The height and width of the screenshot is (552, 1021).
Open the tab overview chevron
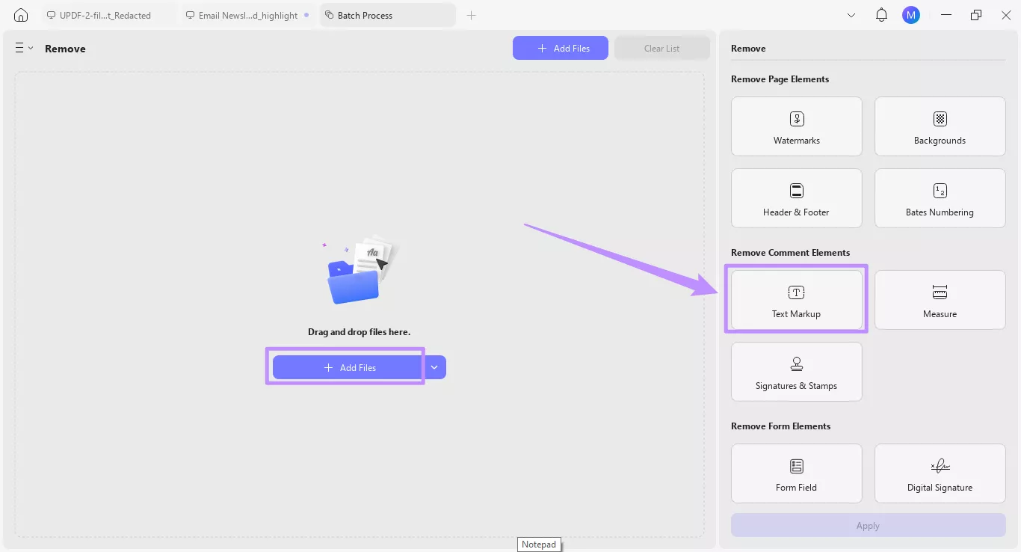[x=851, y=14]
